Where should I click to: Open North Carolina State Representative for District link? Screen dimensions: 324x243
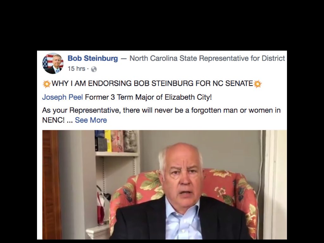(207, 58)
